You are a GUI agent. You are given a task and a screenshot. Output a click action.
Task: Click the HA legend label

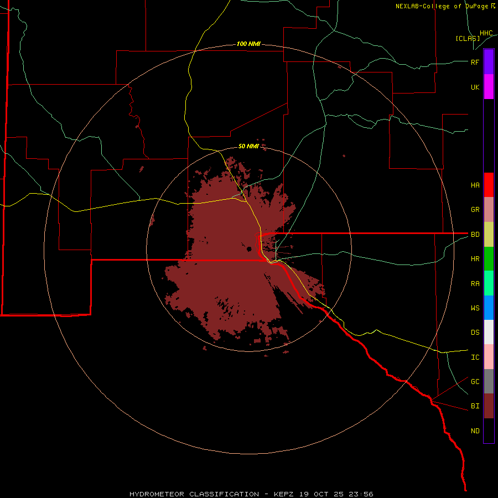[475, 185]
